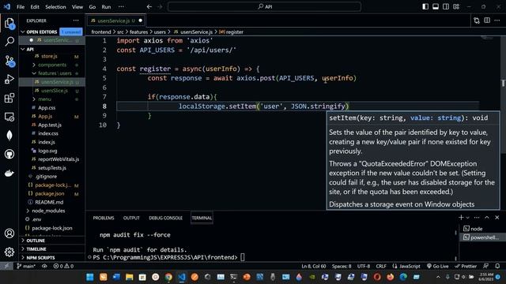Collapse features\users folder
The width and height of the screenshot is (506, 284).
tap(55, 73)
